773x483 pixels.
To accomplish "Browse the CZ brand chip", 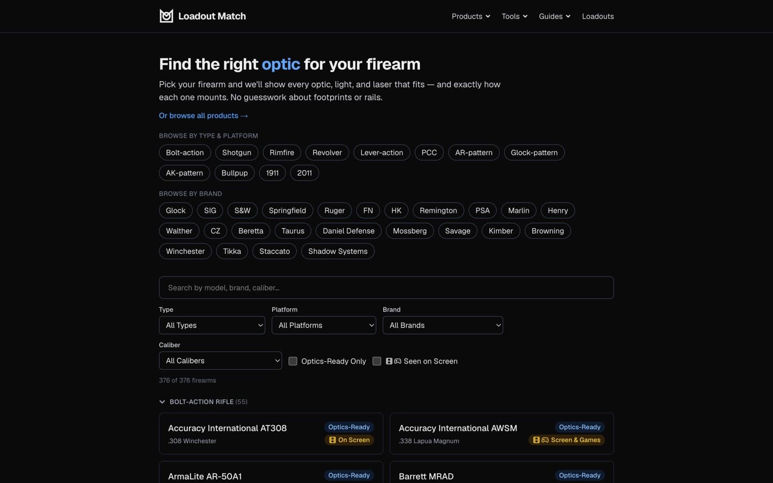I will click(215, 231).
